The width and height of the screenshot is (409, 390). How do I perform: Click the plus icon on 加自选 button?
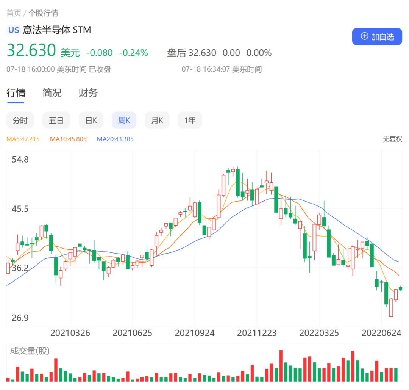[x=365, y=36]
